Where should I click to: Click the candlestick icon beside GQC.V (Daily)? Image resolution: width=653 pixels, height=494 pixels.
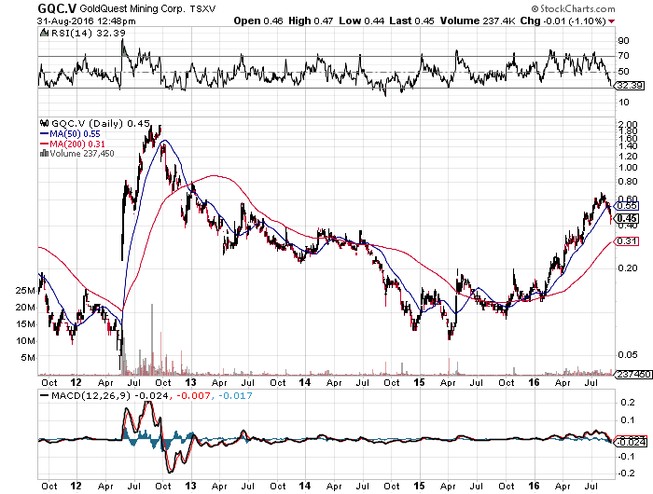click(x=44, y=123)
